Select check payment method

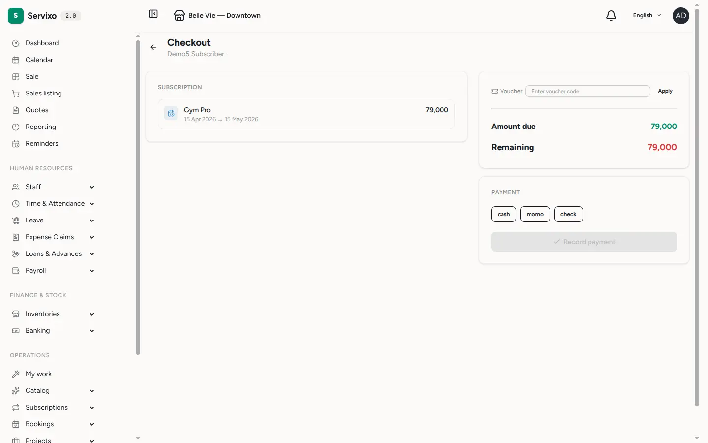tap(568, 214)
